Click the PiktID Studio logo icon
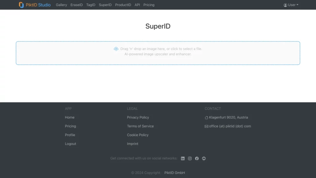316x178 pixels. coord(21,5)
